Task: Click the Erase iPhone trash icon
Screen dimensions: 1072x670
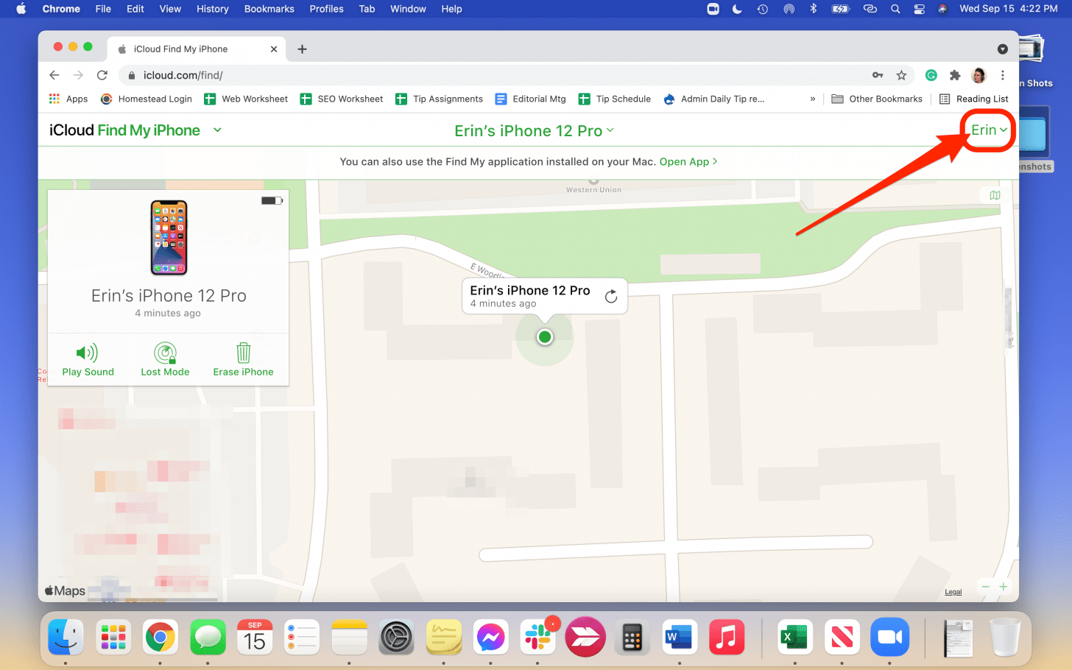Action: (243, 353)
